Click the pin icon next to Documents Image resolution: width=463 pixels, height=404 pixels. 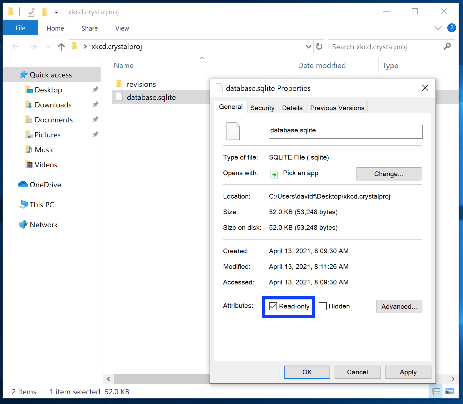click(x=95, y=120)
